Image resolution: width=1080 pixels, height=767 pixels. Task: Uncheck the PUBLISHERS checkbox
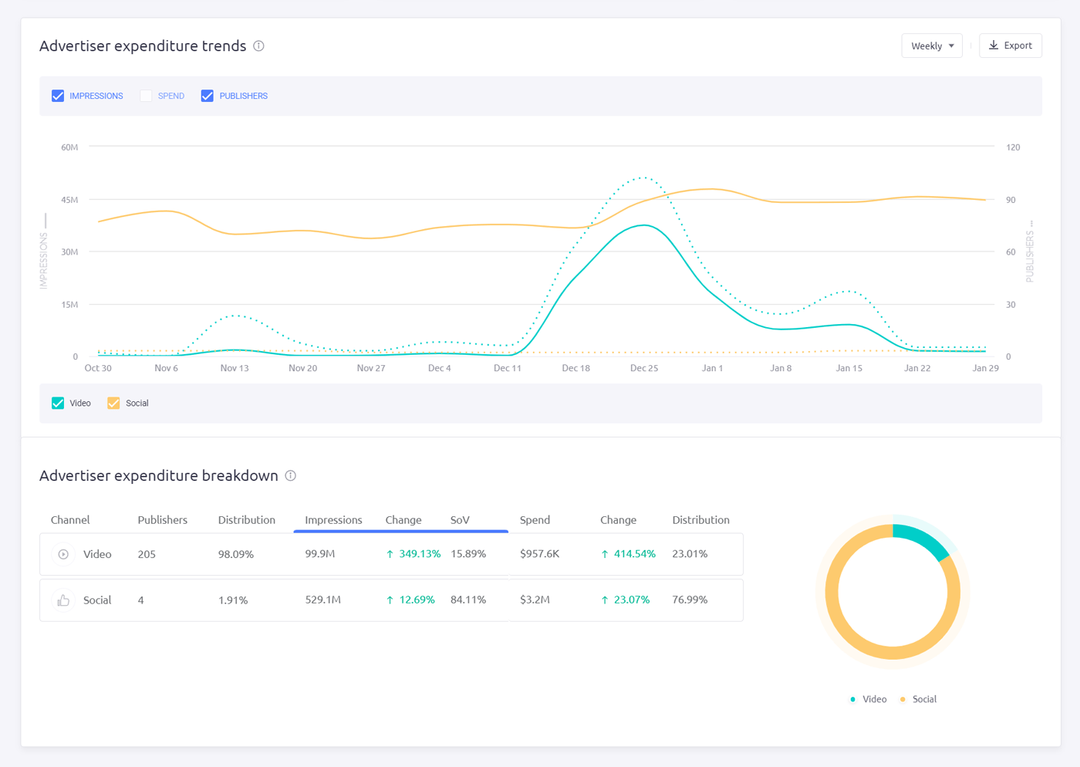207,95
